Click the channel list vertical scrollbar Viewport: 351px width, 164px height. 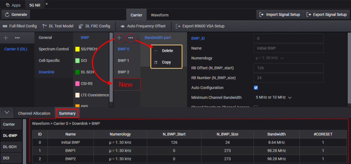tap(111, 67)
